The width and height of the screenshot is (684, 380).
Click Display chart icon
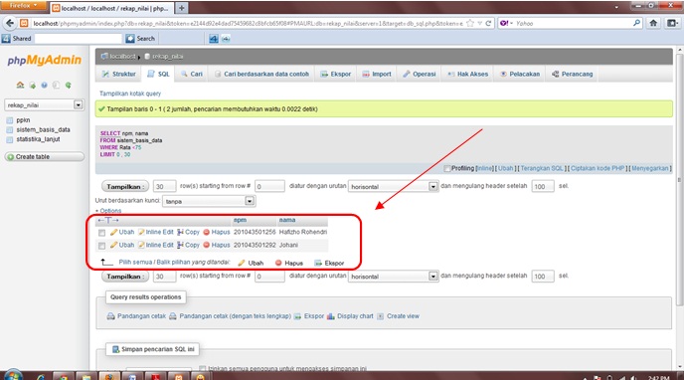pos(331,316)
